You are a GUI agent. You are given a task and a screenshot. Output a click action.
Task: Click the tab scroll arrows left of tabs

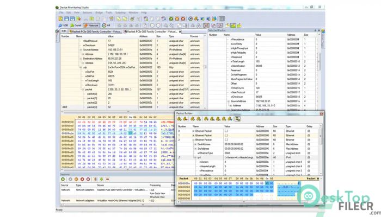coord(64,31)
